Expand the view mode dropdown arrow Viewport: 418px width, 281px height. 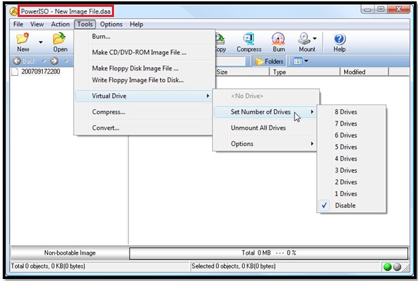click(x=306, y=61)
